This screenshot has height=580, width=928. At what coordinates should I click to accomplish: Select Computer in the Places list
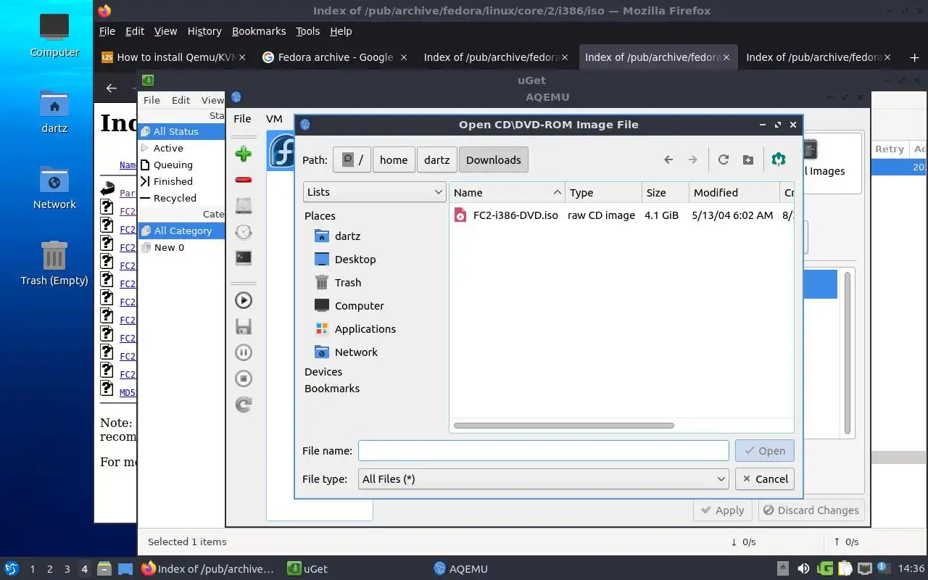[x=360, y=306]
